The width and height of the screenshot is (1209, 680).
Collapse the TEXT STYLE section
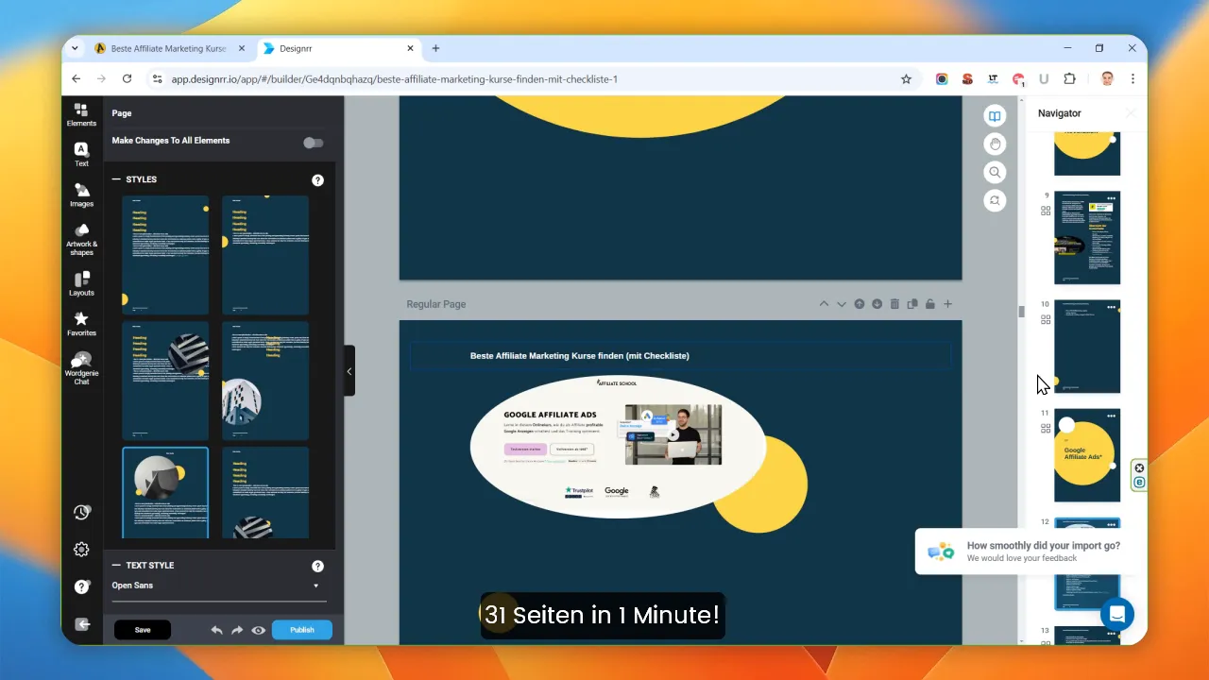(x=117, y=565)
